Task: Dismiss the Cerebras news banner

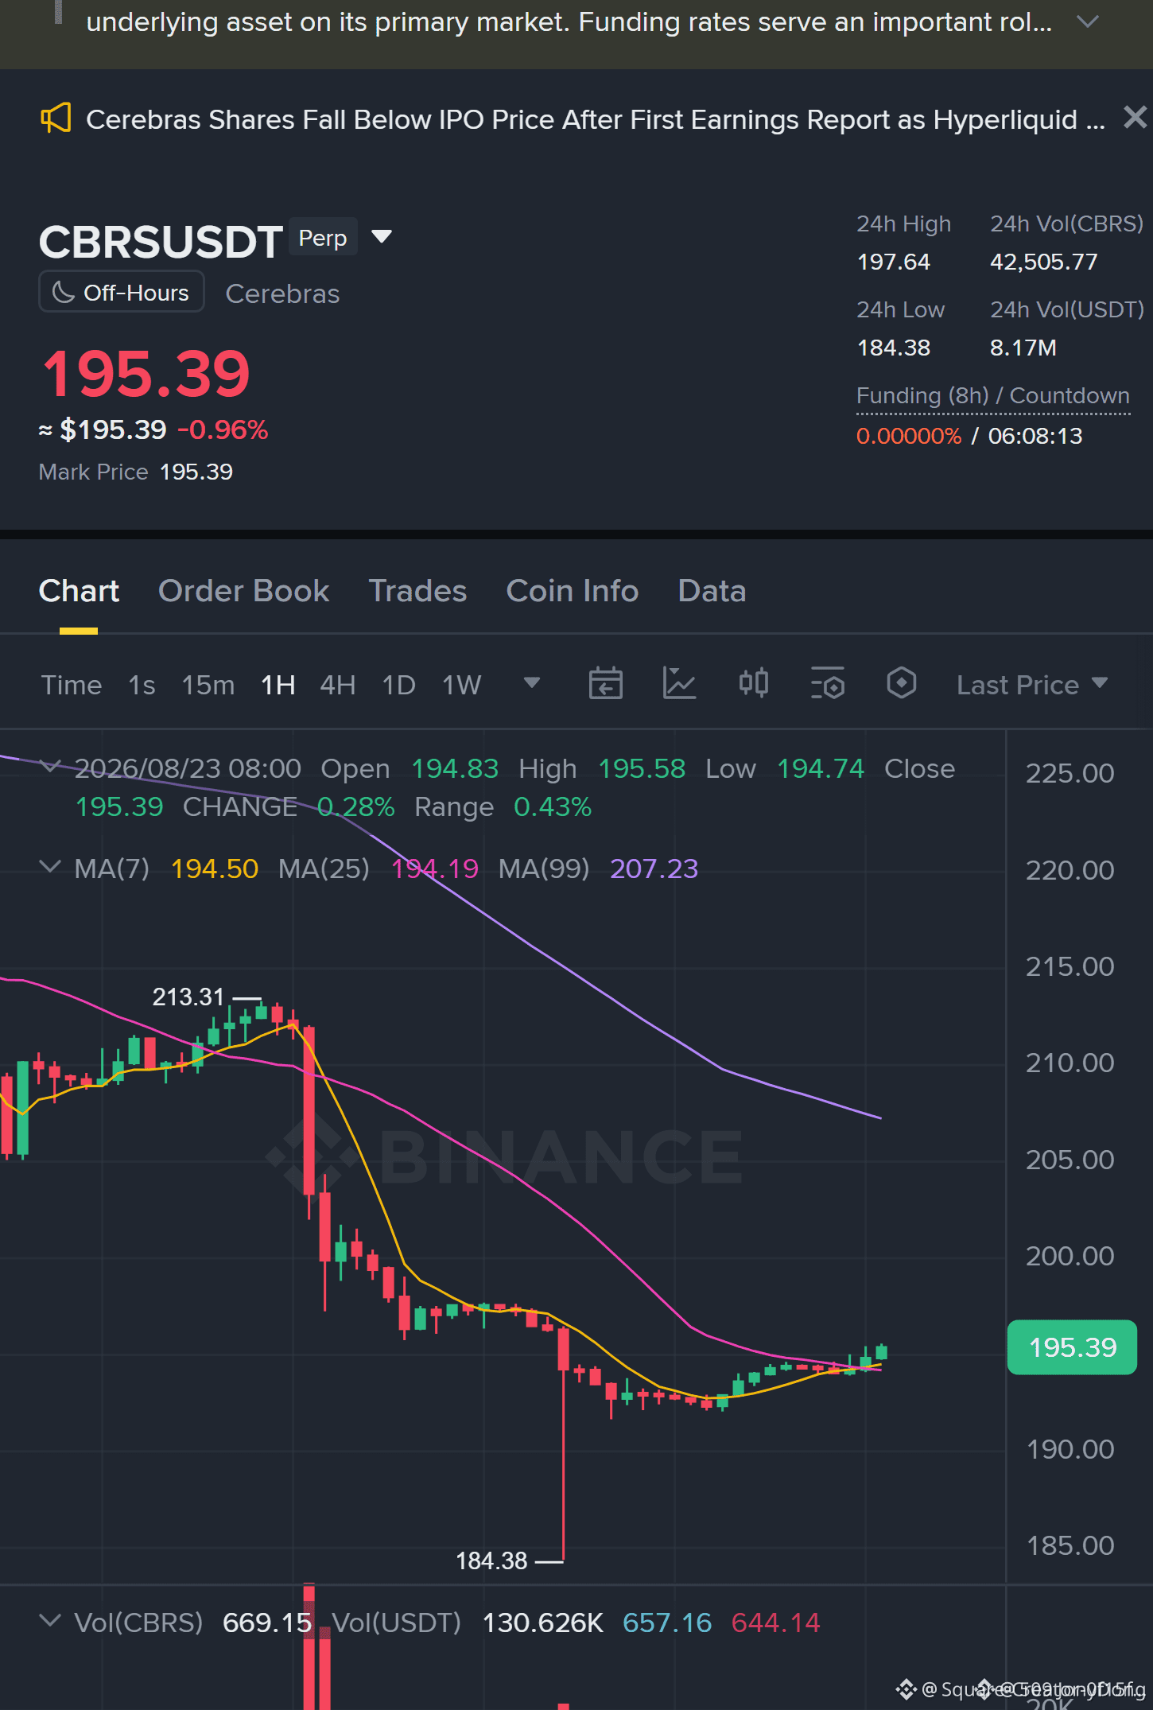Action: coord(1135,118)
